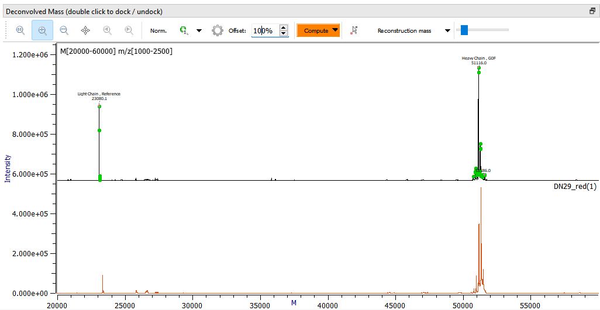This screenshot has width=600, height=310.
Task: Click the green refresh trace icon
Action: (x=184, y=30)
